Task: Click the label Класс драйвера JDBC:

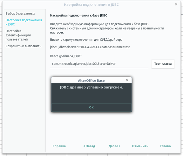Action: point(66,56)
